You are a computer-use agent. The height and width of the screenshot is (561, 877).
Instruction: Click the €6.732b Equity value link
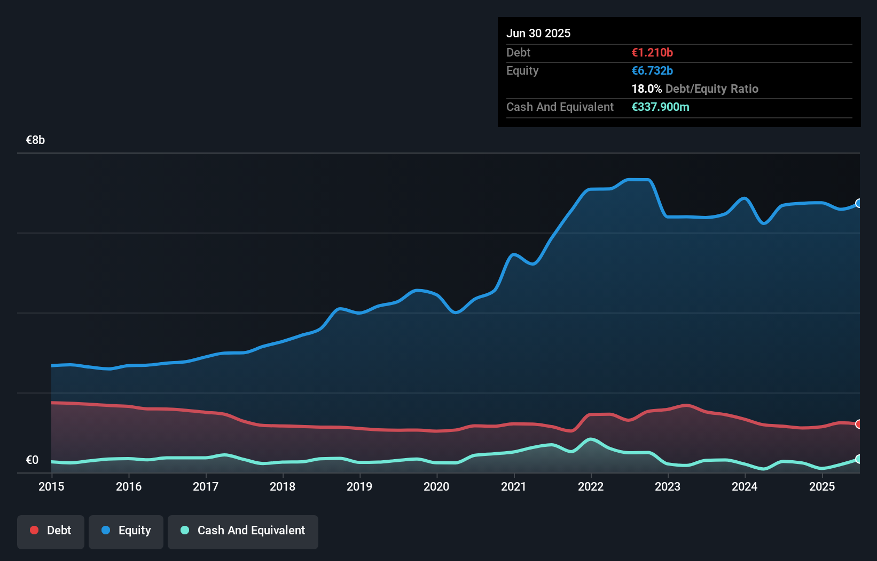pos(652,70)
